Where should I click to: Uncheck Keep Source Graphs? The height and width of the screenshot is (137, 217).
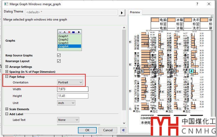click(59, 55)
